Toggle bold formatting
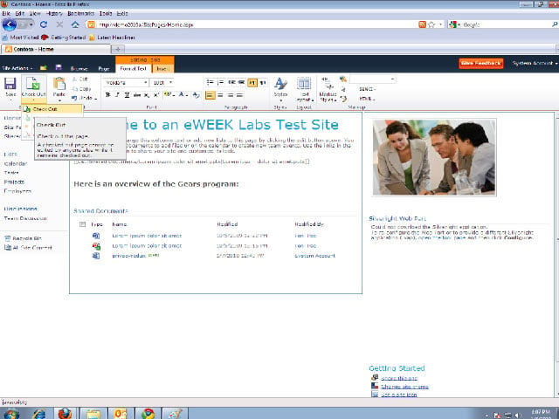 click(x=107, y=95)
